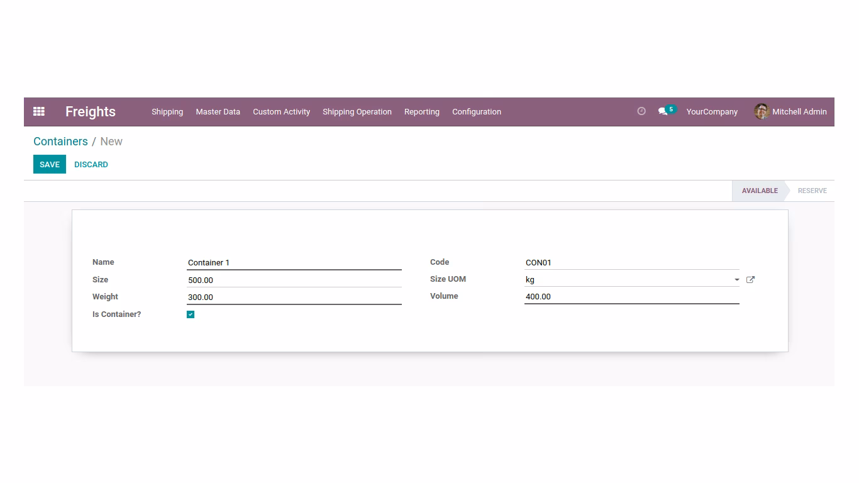The height and width of the screenshot is (483, 859).
Task: Open the YourCompany switcher
Action: [712, 112]
